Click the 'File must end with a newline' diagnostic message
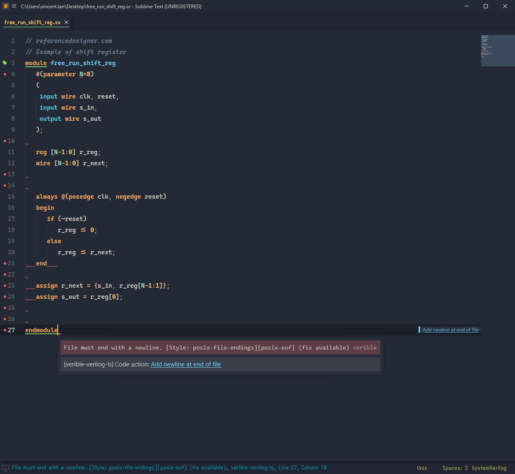The width and height of the screenshot is (515, 474). click(x=220, y=347)
